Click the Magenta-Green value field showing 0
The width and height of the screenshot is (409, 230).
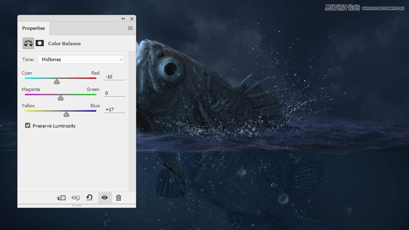115,93
